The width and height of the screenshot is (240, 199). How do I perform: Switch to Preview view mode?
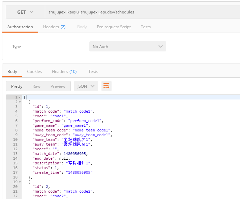click(x=58, y=86)
